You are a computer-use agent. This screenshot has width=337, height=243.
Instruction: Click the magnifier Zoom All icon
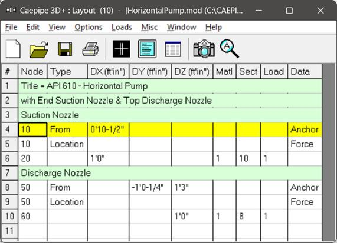pos(230,48)
